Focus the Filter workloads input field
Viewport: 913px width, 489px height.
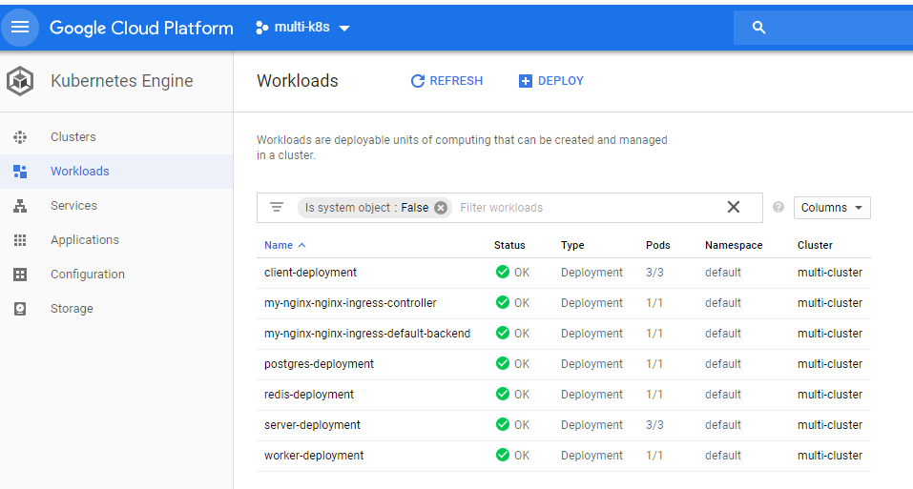click(588, 208)
